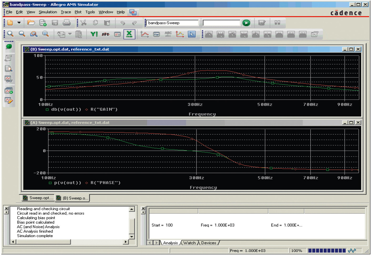
Task: Open the Simulation menu
Action: [x=48, y=12]
